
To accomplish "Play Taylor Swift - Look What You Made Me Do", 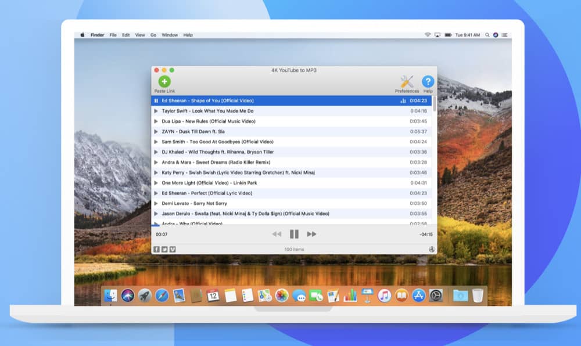I will click(x=232, y=110).
